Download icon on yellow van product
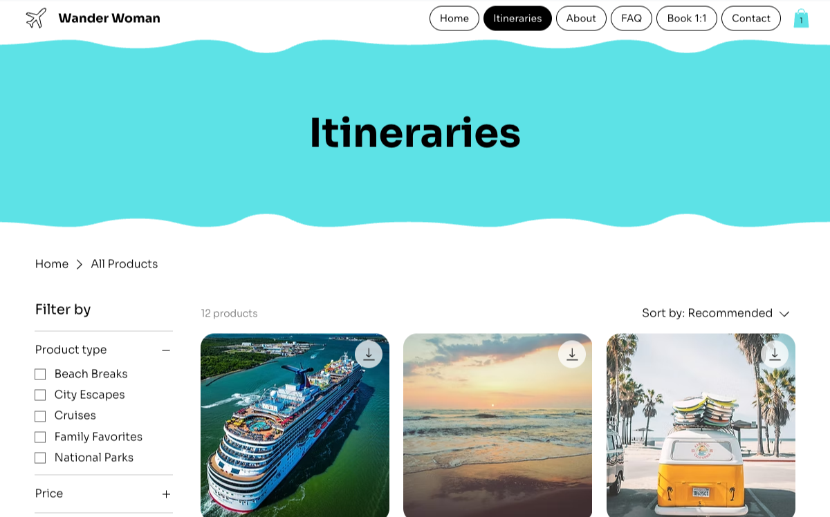830x517 pixels. [x=775, y=355]
